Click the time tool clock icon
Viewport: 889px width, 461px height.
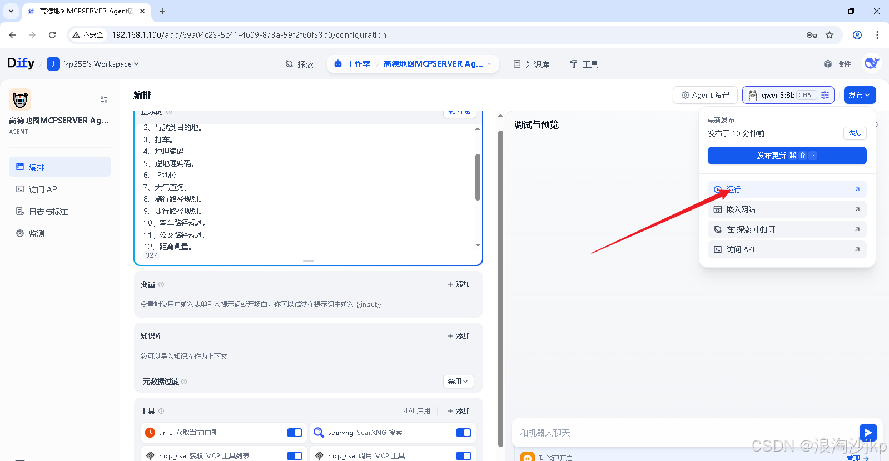coord(150,433)
